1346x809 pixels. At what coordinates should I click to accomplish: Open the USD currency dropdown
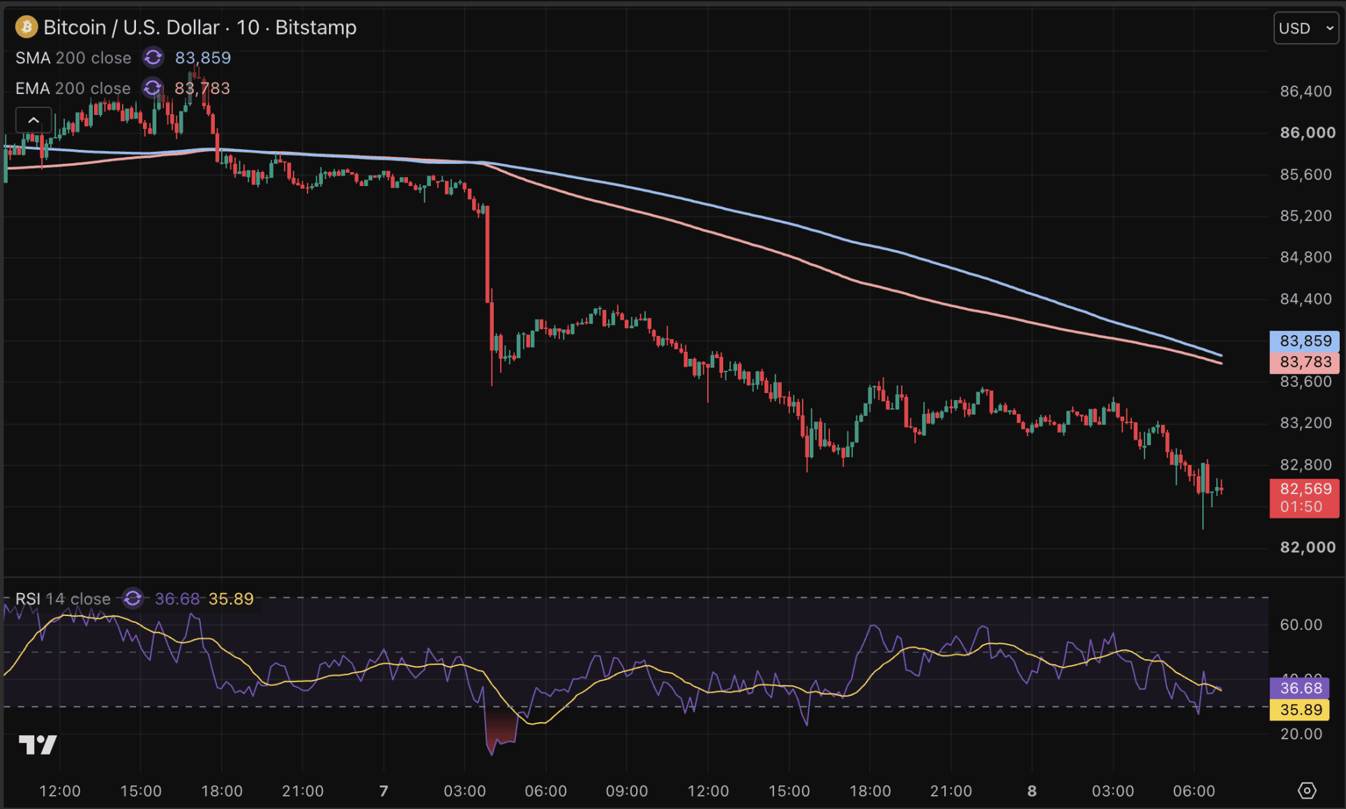[1306, 28]
